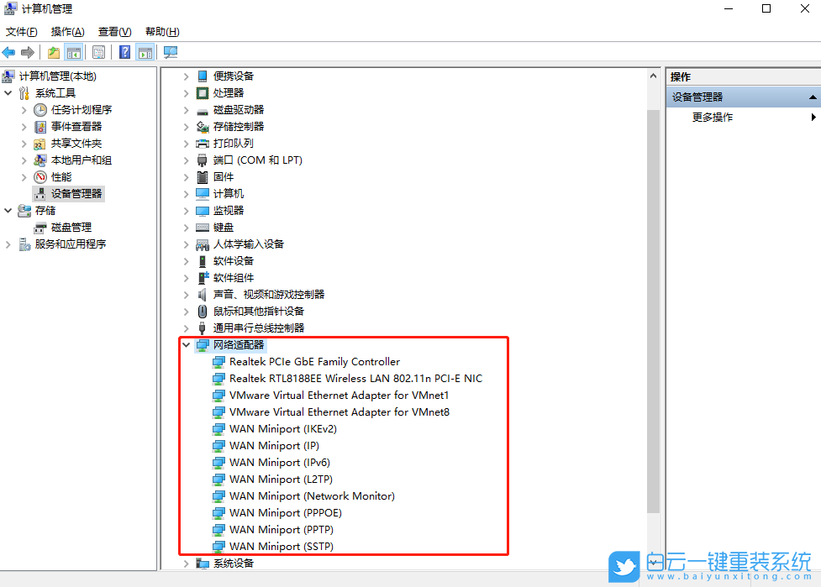Click the Help question mark icon

123,51
